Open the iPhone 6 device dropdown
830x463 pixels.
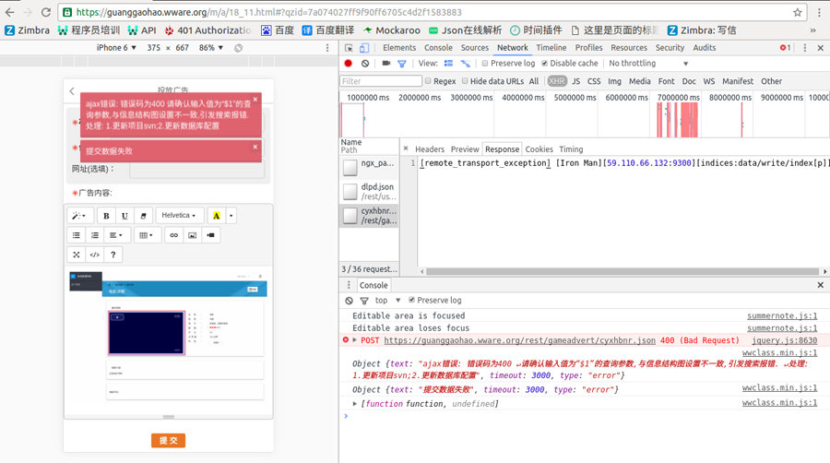pos(116,48)
